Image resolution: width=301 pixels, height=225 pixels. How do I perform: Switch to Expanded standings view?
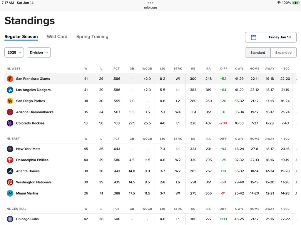283,52
